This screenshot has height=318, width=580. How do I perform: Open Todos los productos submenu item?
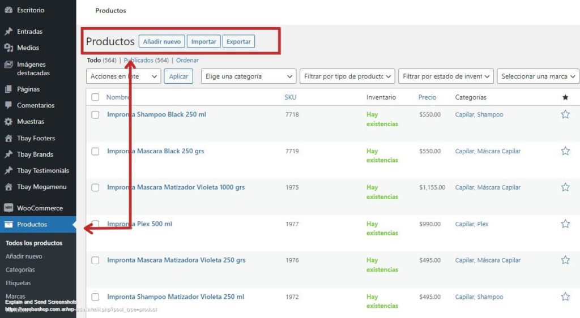34,243
